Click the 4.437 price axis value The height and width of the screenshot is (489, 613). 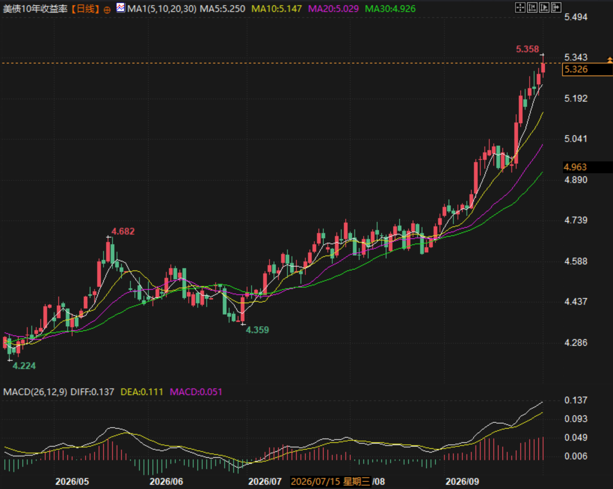pyautogui.click(x=576, y=301)
